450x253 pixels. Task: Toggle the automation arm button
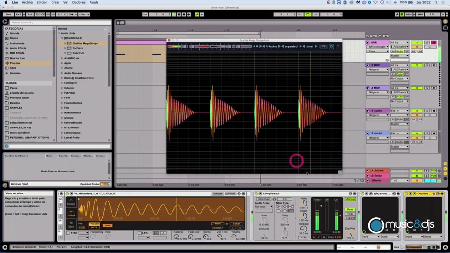tap(197, 15)
